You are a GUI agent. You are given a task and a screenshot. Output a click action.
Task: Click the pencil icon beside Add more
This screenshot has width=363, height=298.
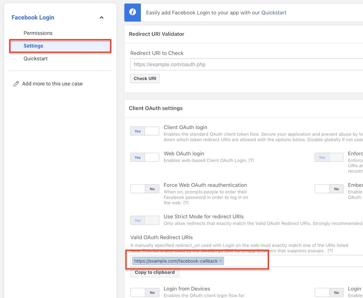pyautogui.click(x=16, y=84)
